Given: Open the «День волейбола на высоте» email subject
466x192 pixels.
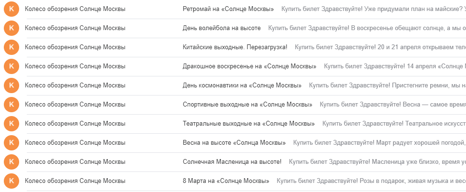Looking at the screenshot, I should pos(222,28).
